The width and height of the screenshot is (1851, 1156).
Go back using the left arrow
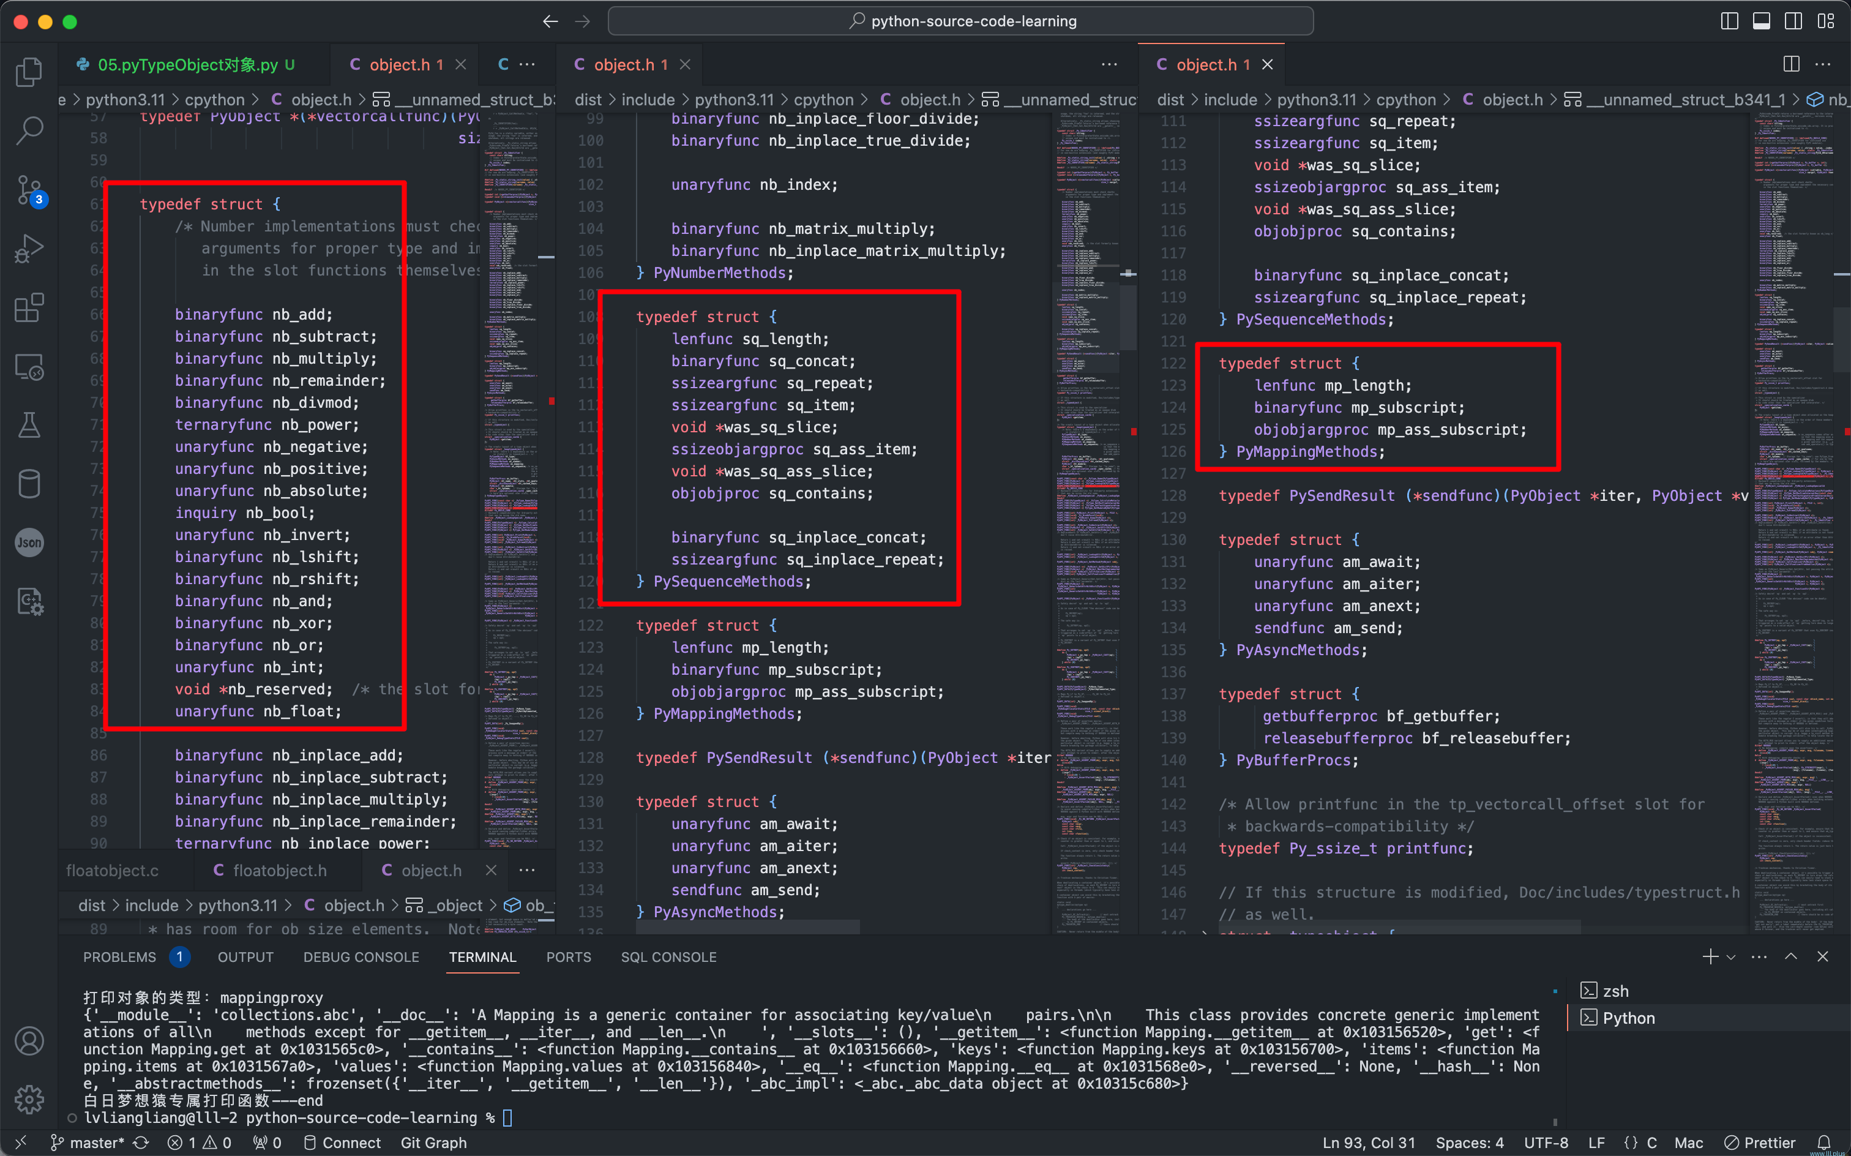point(550,21)
